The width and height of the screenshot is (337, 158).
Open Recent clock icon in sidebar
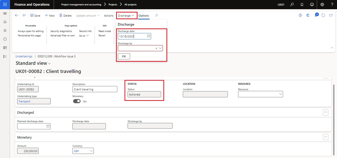(x=5, y=39)
